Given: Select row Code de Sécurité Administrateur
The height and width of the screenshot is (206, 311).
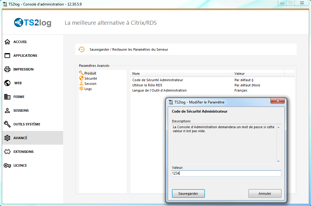Looking at the screenshot, I should coord(213,80).
